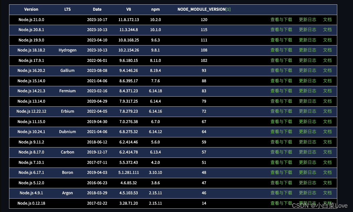Open 文档 for Node.js 15.14.0
353x212 pixels.
(x=327, y=81)
